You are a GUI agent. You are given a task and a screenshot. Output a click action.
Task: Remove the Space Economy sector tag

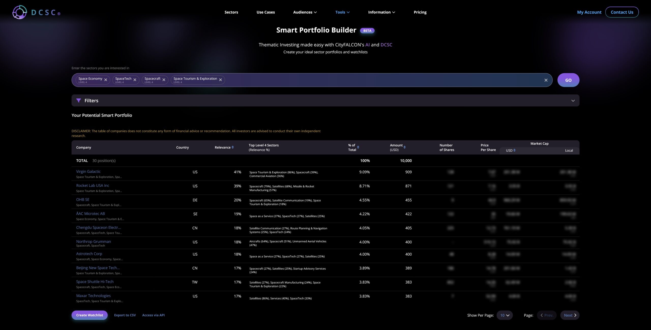click(x=106, y=80)
